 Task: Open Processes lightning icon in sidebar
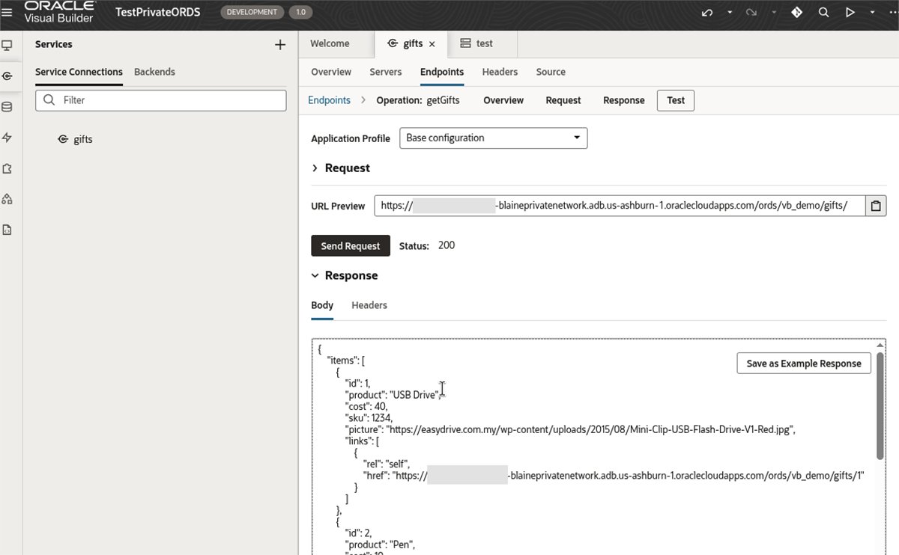click(7, 138)
